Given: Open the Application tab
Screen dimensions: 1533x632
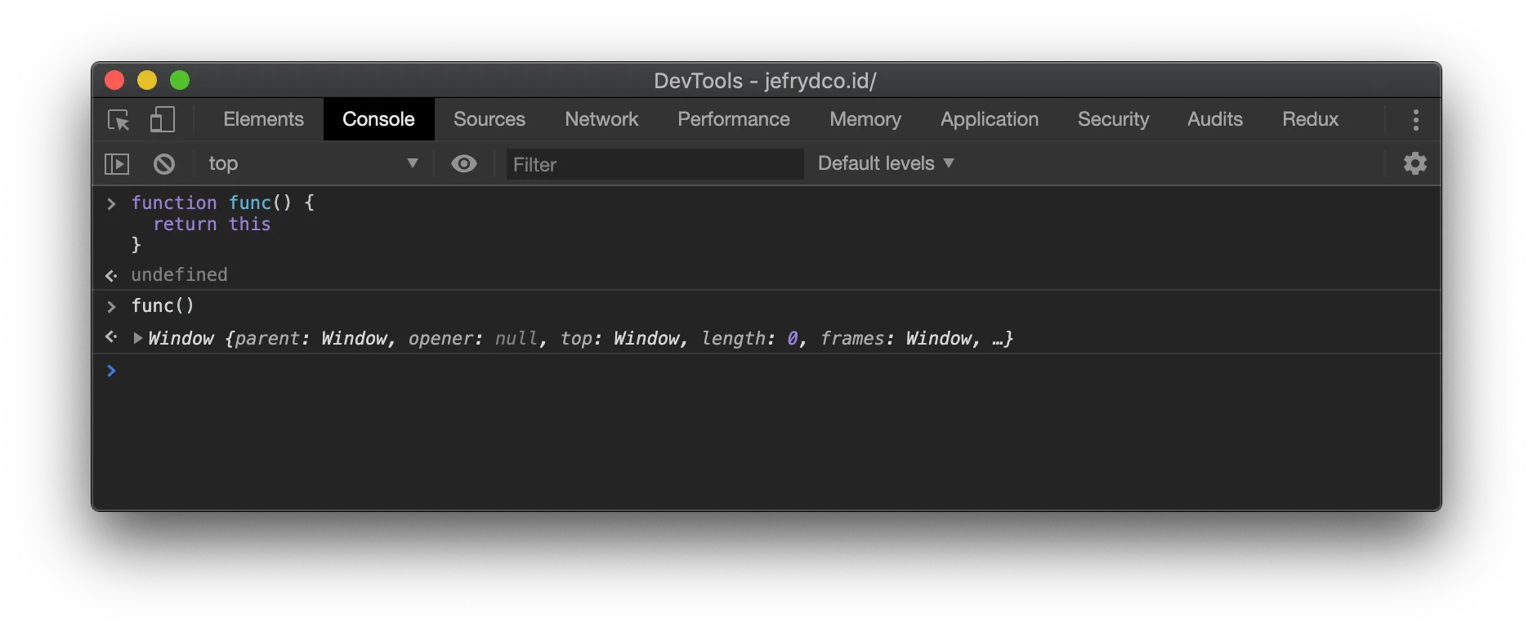Looking at the screenshot, I should click(x=989, y=119).
